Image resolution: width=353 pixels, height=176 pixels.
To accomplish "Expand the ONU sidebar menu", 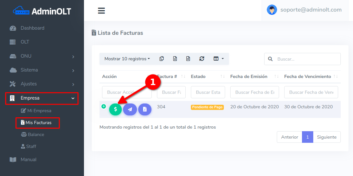I will pos(42,56).
